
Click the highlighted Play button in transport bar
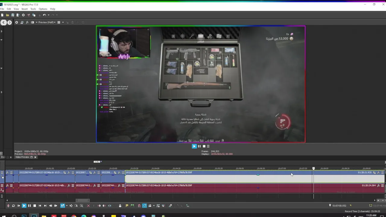(24, 206)
